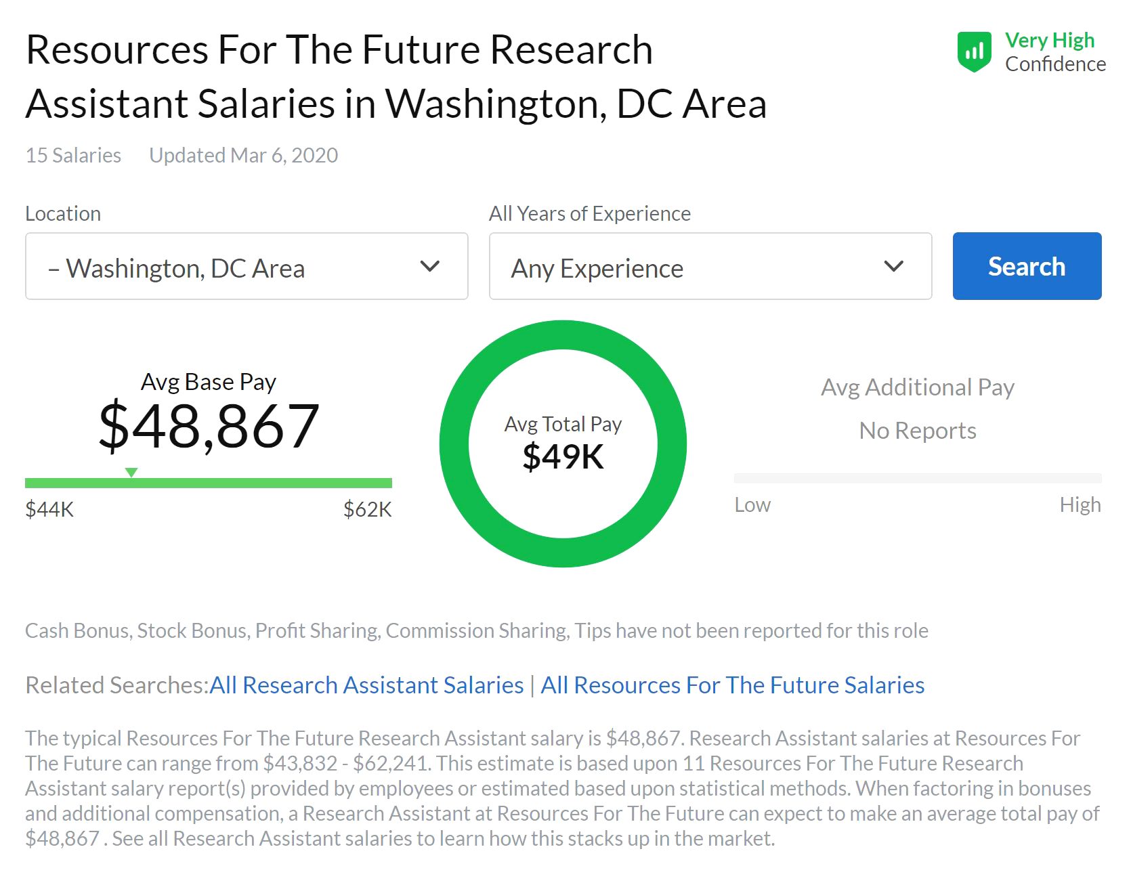Click the 'Avg Total Pay' label
Viewport: 1131px width, 887px height.
coord(563,424)
